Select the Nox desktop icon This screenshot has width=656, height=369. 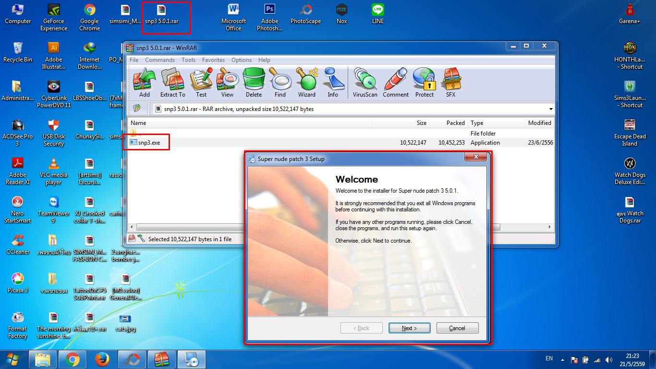[x=341, y=14]
